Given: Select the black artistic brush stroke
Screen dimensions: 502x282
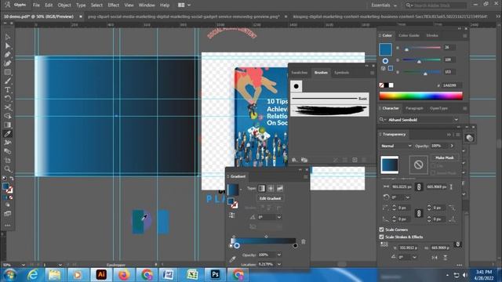Looking at the screenshot, I should 329,110.
